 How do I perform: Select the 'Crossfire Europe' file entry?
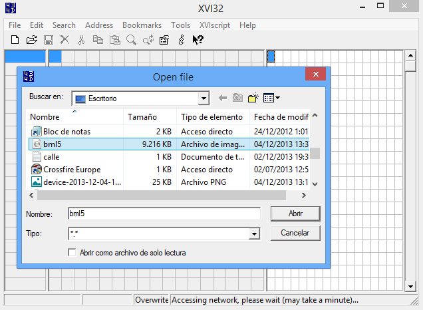coord(72,169)
